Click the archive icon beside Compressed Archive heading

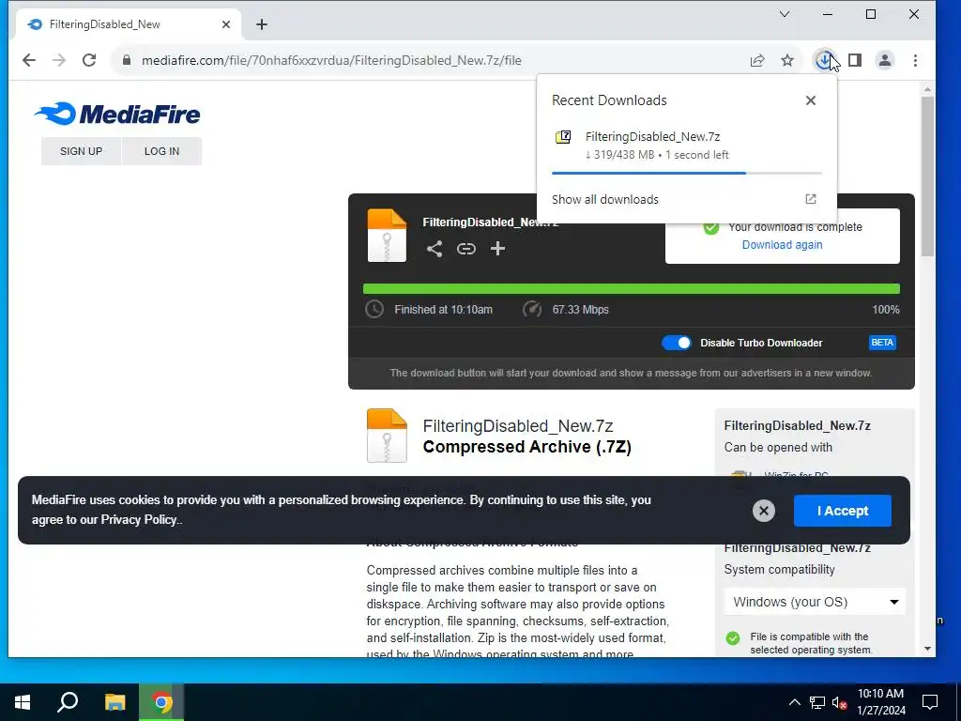point(387,436)
